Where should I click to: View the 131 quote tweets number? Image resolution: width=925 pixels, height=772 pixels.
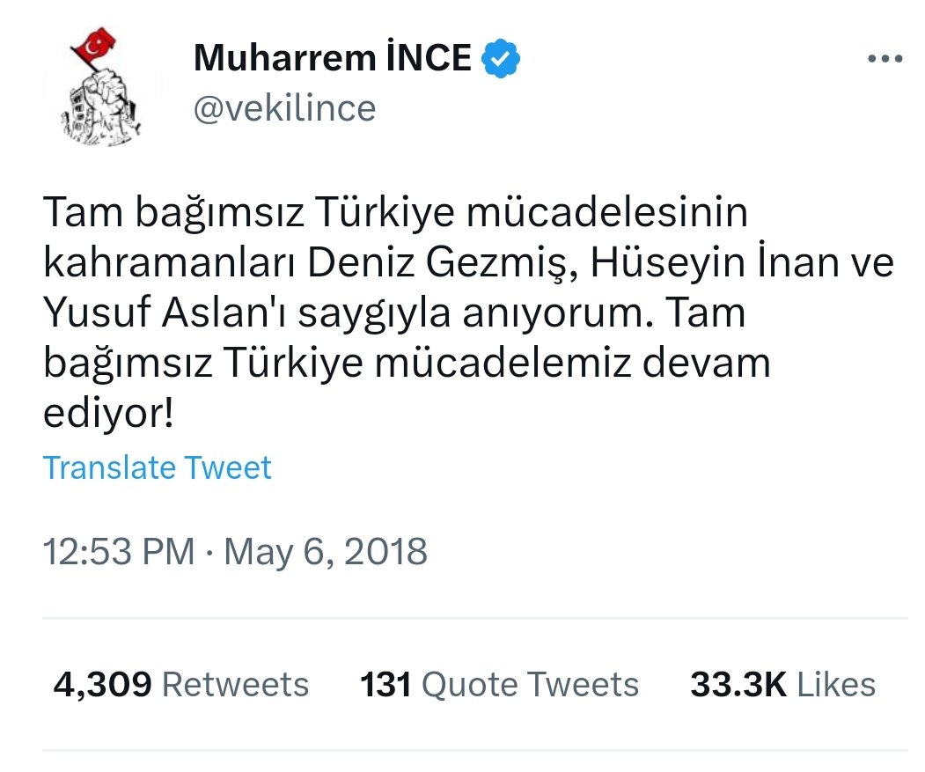(385, 684)
